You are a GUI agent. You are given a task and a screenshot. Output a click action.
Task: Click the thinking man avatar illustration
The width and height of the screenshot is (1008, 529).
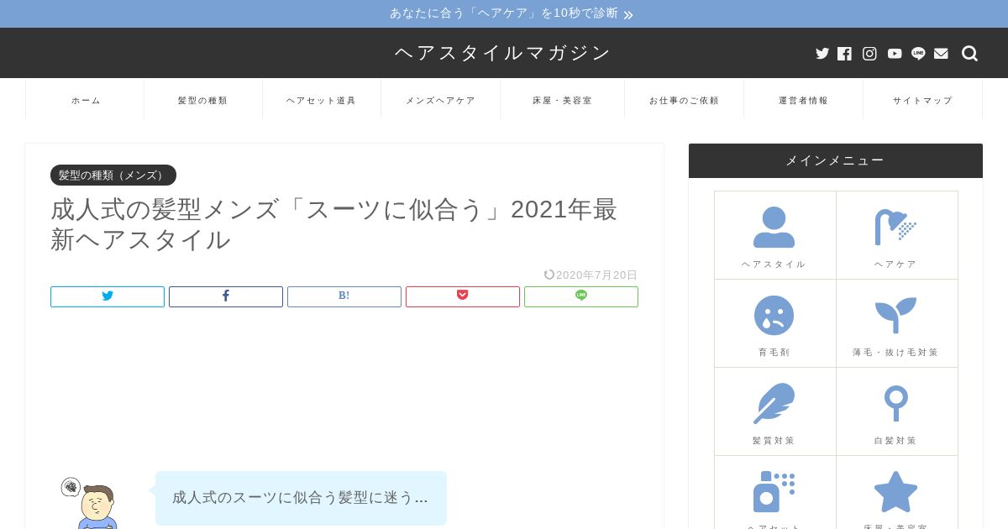point(89,502)
